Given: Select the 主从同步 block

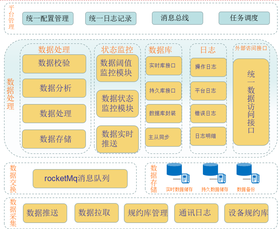Looking at the screenshot, I should click(x=163, y=137).
